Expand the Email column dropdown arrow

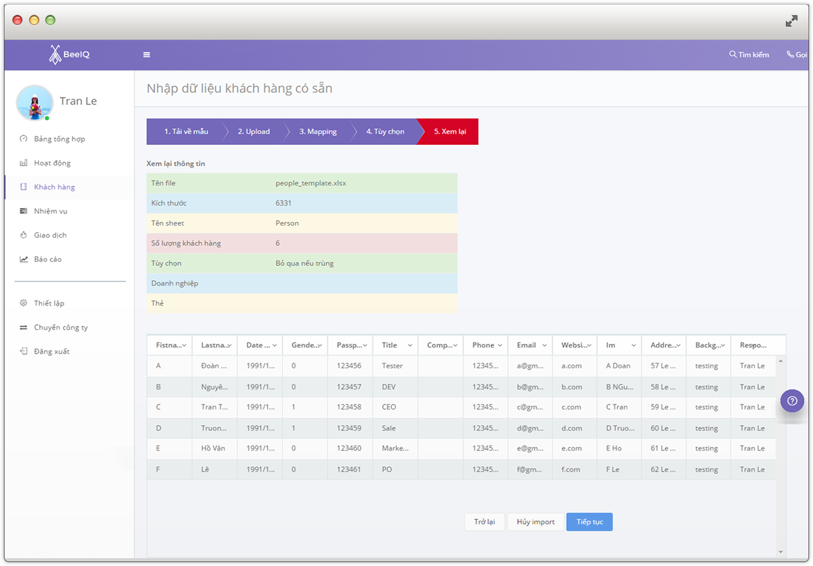(x=544, y=346)
